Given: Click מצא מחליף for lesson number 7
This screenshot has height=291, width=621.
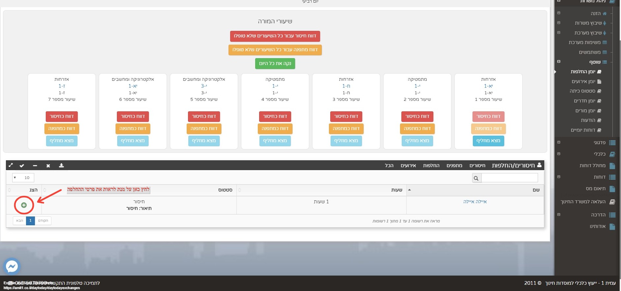Looking at the screenshot, I should (62, 141).
